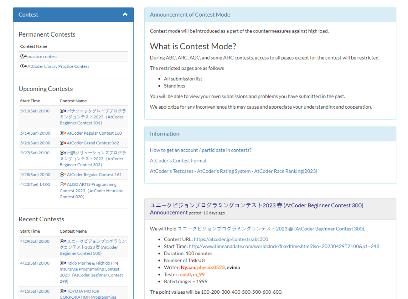Click posted: 10 days ago text

pyautogui.click(x=207, y=213)
